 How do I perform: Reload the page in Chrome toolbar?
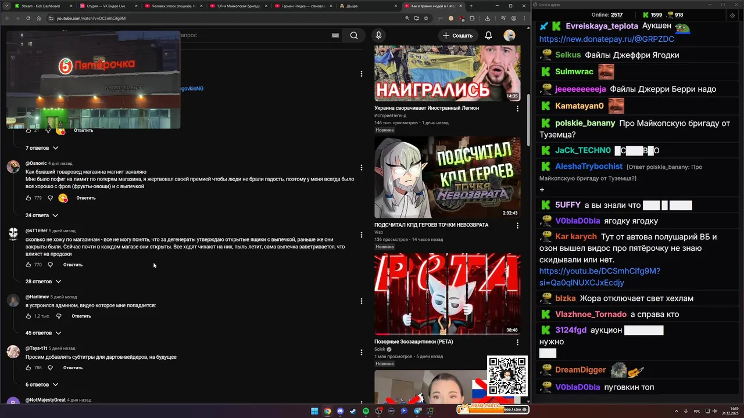[28, 18]
